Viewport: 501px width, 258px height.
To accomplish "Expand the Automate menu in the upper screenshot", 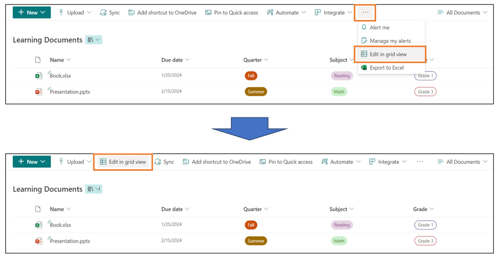I will (x=287, y=13).
